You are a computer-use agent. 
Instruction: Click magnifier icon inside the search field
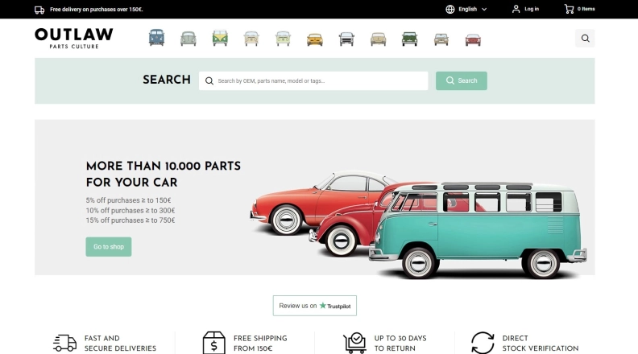[209, 81]
